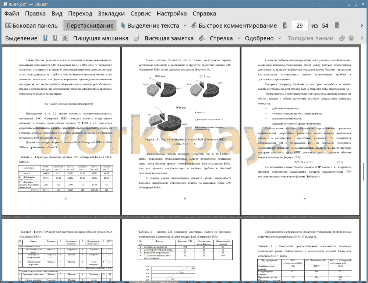Image resolution: width=368 pixels, height=283 pixels.
Task: Select the squiggly underline annotation tool
Action: pos(55,38)
